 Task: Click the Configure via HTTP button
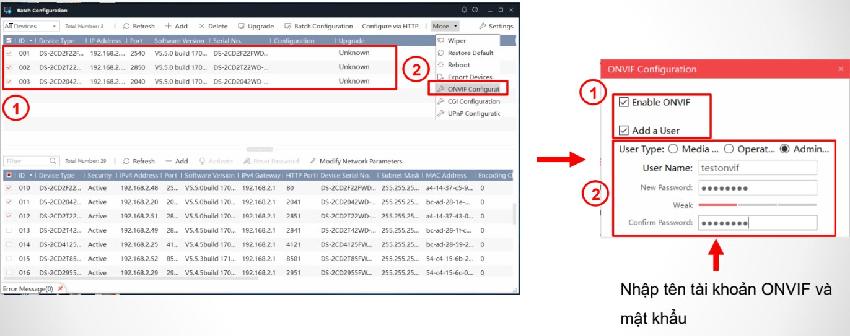pyautogui.click(x=390, y=27)
